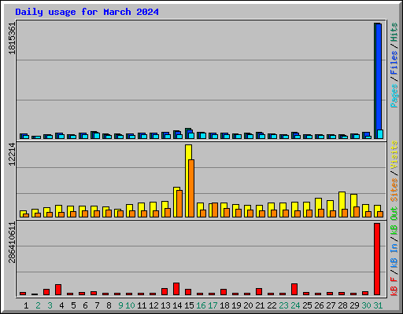The image size is (403, 314).
Task: Click day label 14 on the x-axis
Action: tap(177, 305)
